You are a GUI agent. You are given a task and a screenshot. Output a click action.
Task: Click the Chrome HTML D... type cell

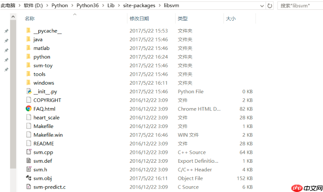click(x=199, y=109)
